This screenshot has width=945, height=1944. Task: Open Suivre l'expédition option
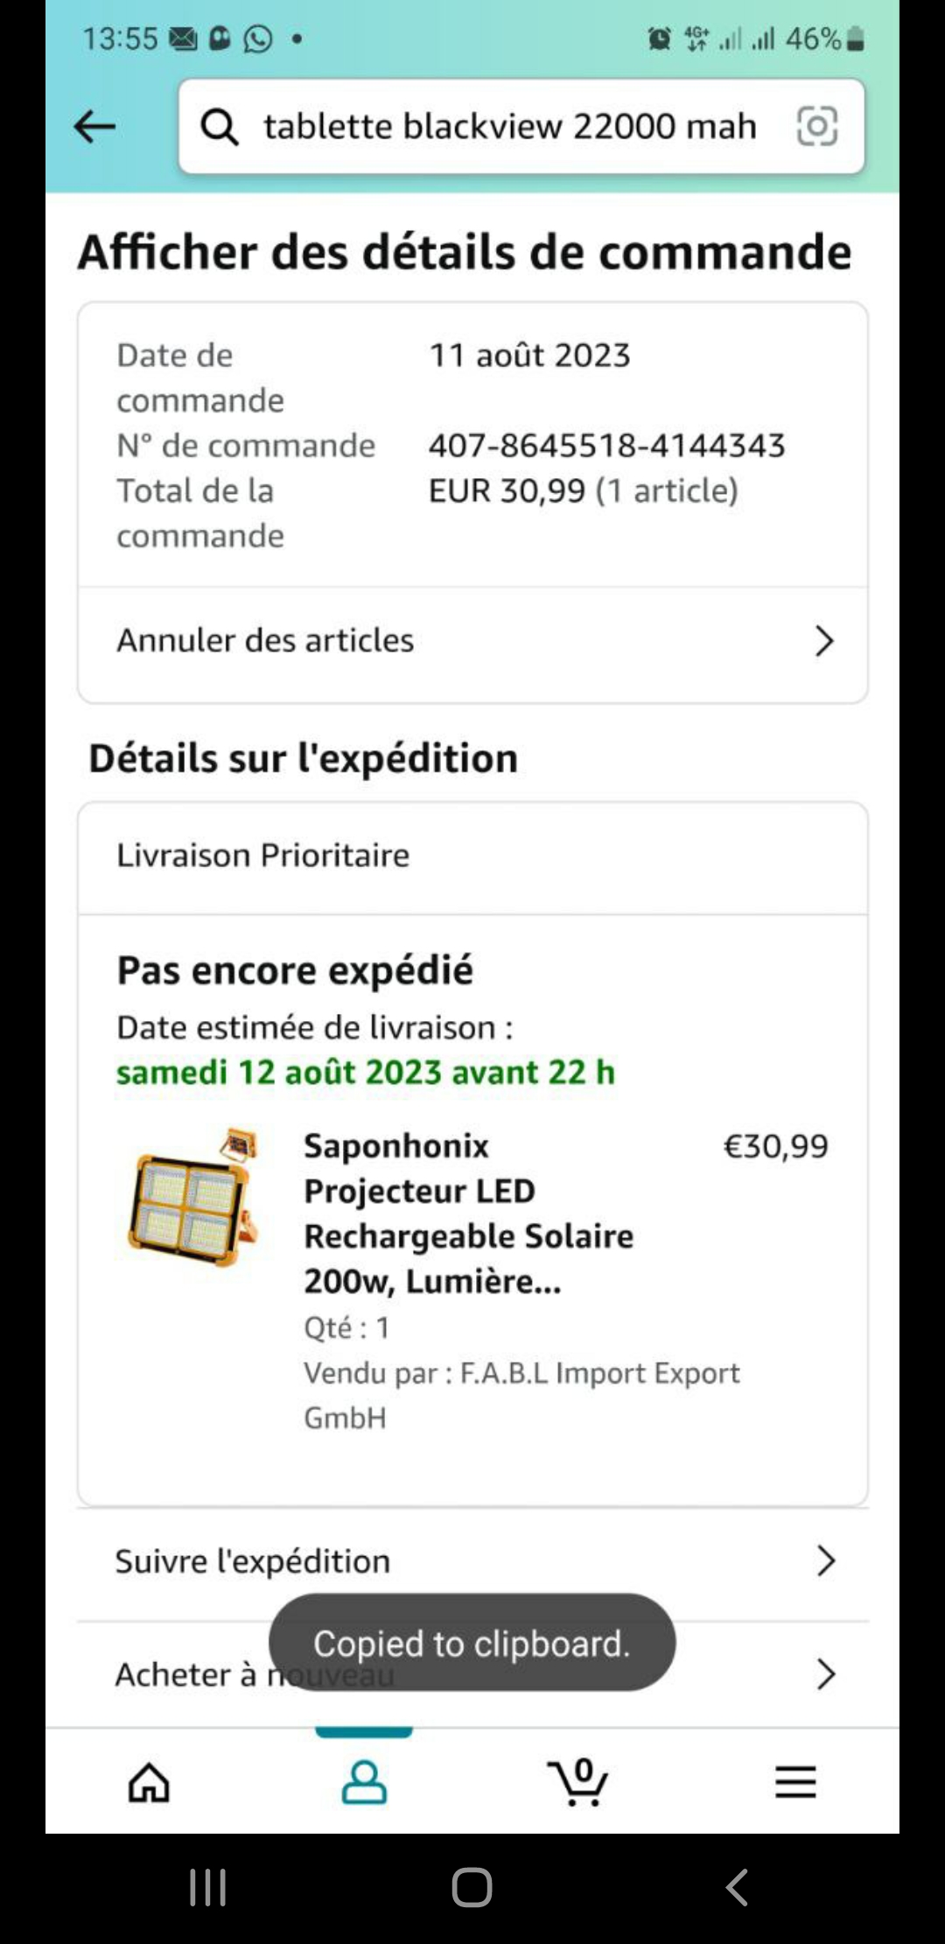point(472,1562)
